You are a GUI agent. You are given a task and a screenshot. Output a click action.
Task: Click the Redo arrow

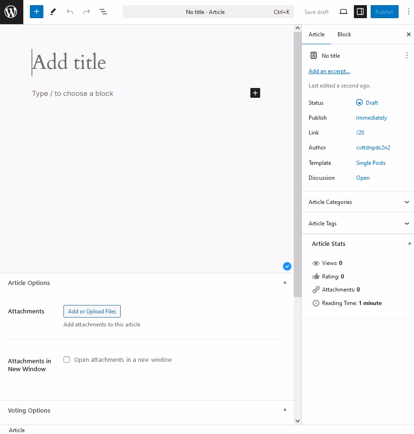pos(86,12)
